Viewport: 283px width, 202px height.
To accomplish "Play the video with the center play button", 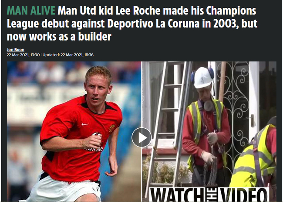I will coord(141,137).
